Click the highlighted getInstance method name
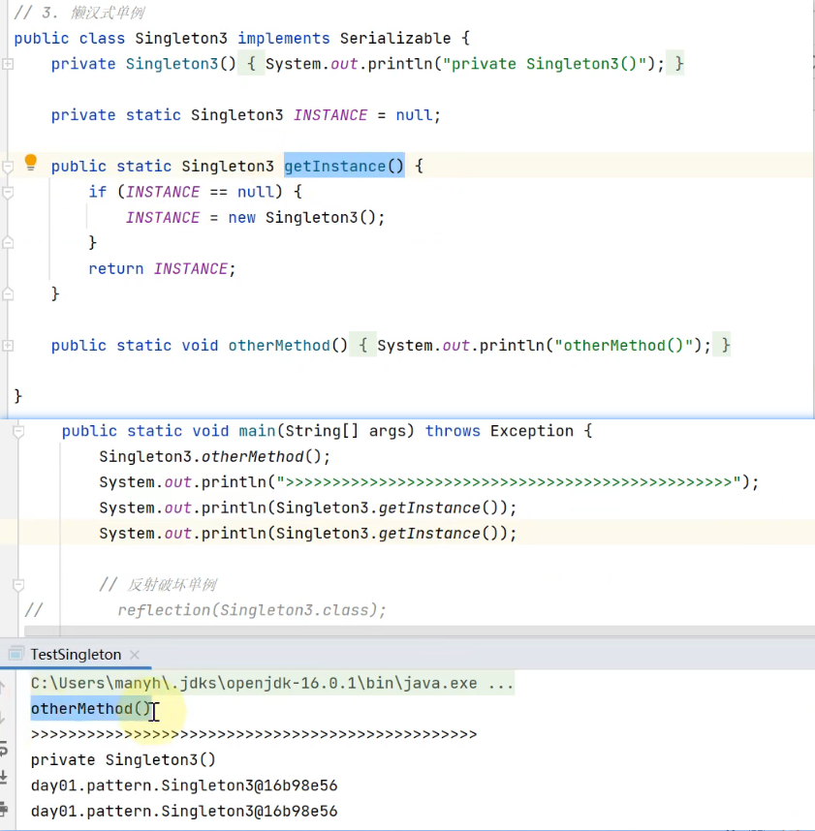The width and height of the screenshot is (815, 831). tap(334, 167)
